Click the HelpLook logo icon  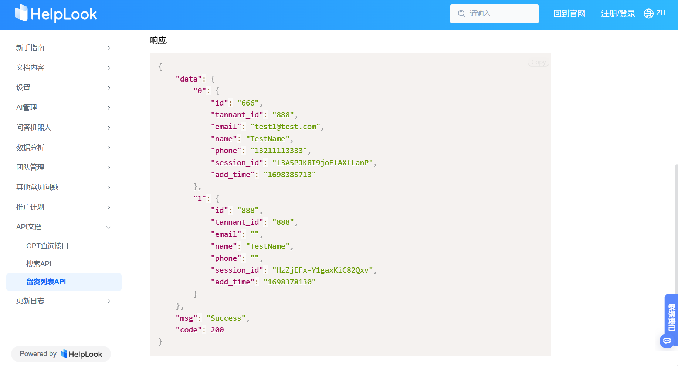[21, 13]
